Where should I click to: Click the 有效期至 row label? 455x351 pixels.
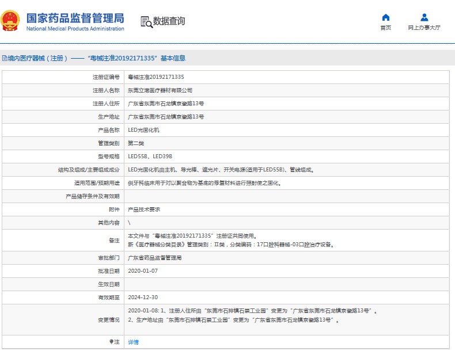[109, 297]
